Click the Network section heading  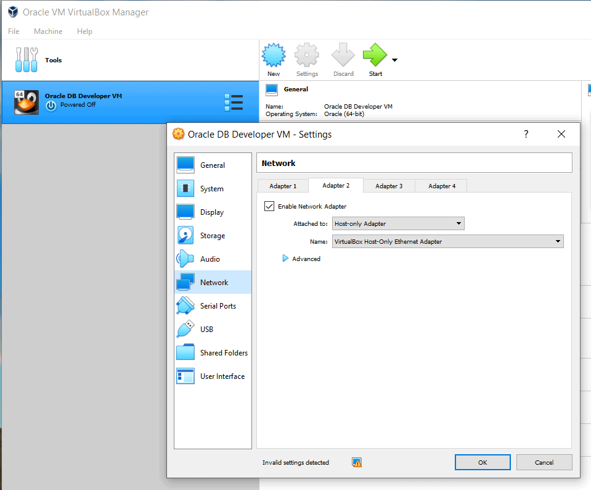(x=279, y=163)
